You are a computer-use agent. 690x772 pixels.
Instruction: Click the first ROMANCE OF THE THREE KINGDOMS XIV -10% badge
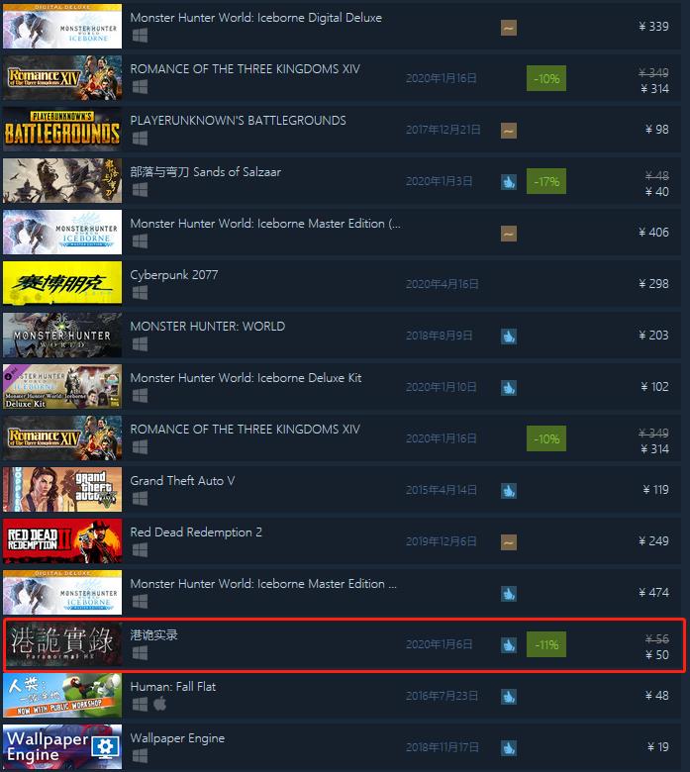[x=546, y=78]
